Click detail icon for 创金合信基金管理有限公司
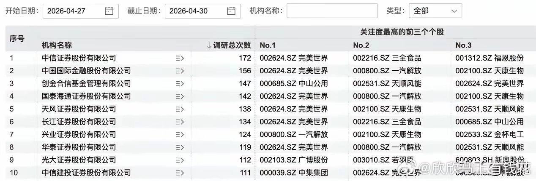 tap(180, 83)
